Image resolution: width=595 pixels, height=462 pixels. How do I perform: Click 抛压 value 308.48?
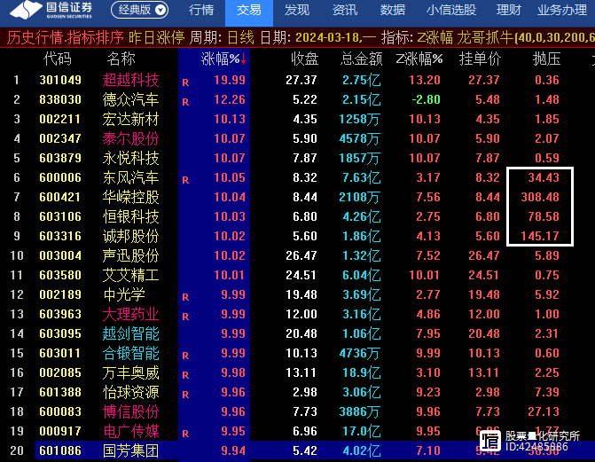540,197
